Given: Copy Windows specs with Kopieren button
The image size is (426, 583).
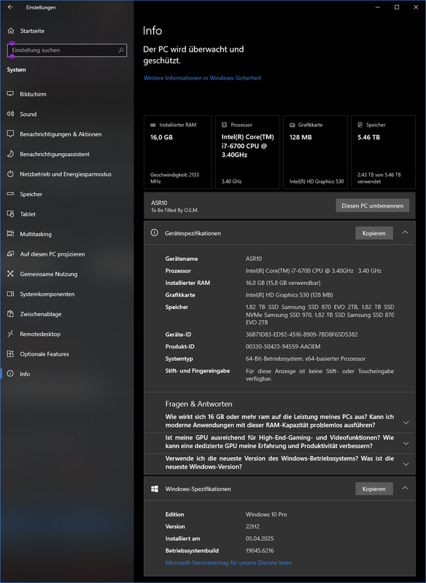Looking at the screenshot, I should tap(374, 489).
